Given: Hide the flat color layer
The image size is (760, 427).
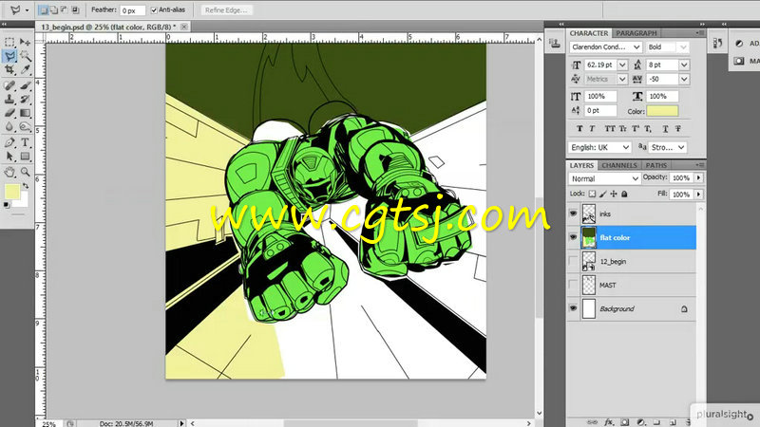Looking at the screenshot, I should 574,237.
